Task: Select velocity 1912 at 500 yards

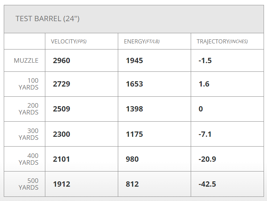Action: (x=62, y=184)
